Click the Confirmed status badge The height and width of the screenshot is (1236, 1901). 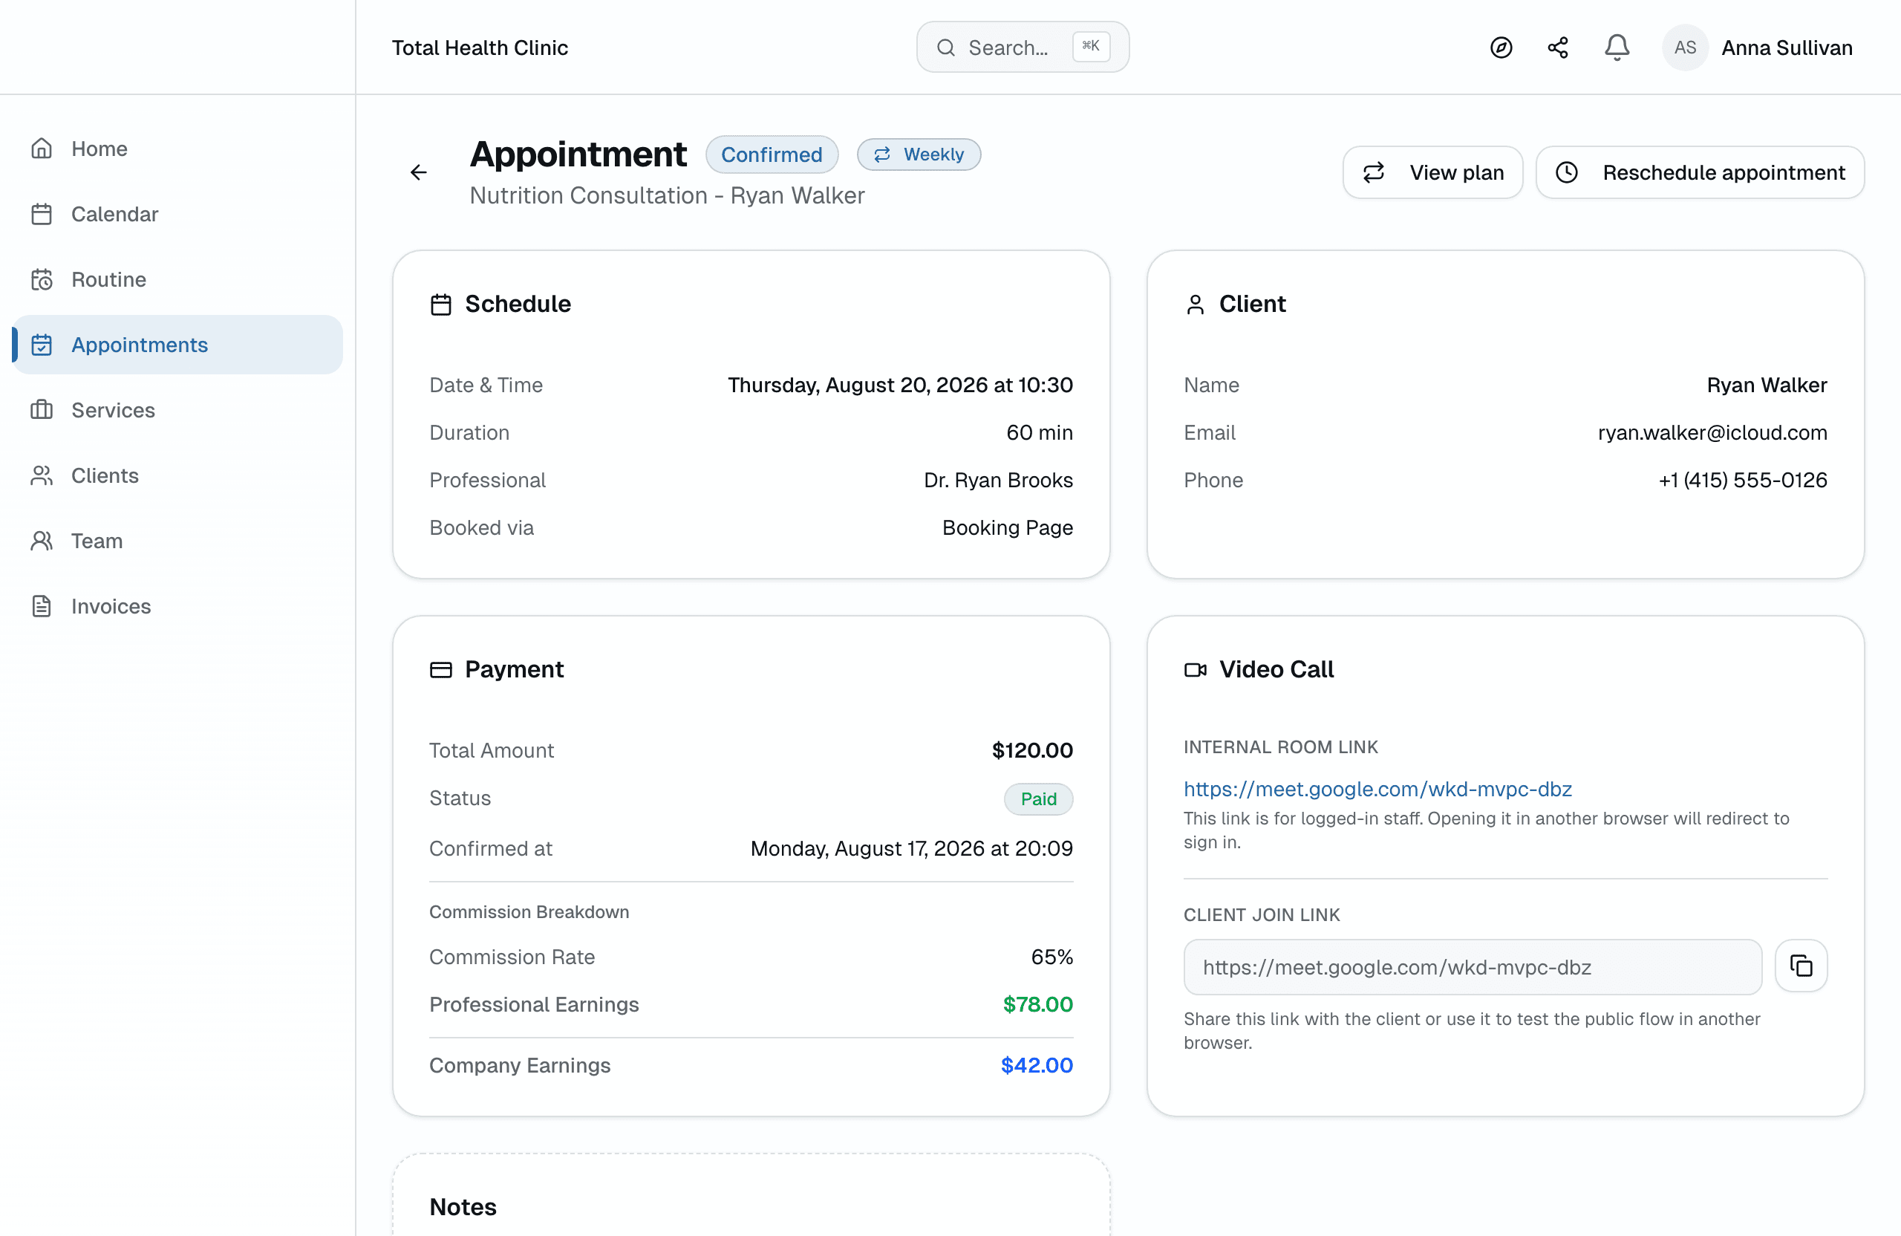772,154
